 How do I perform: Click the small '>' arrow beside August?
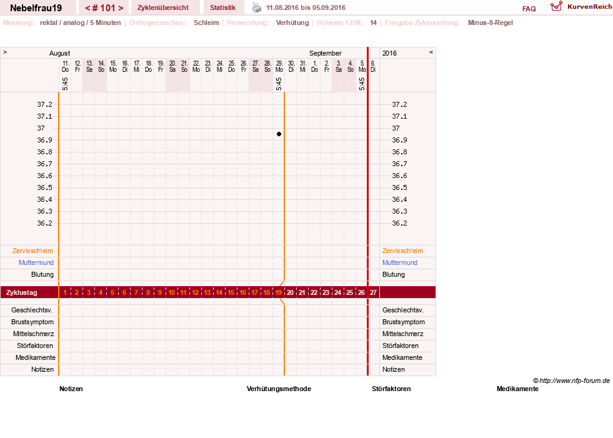click(x=5, y=52)
